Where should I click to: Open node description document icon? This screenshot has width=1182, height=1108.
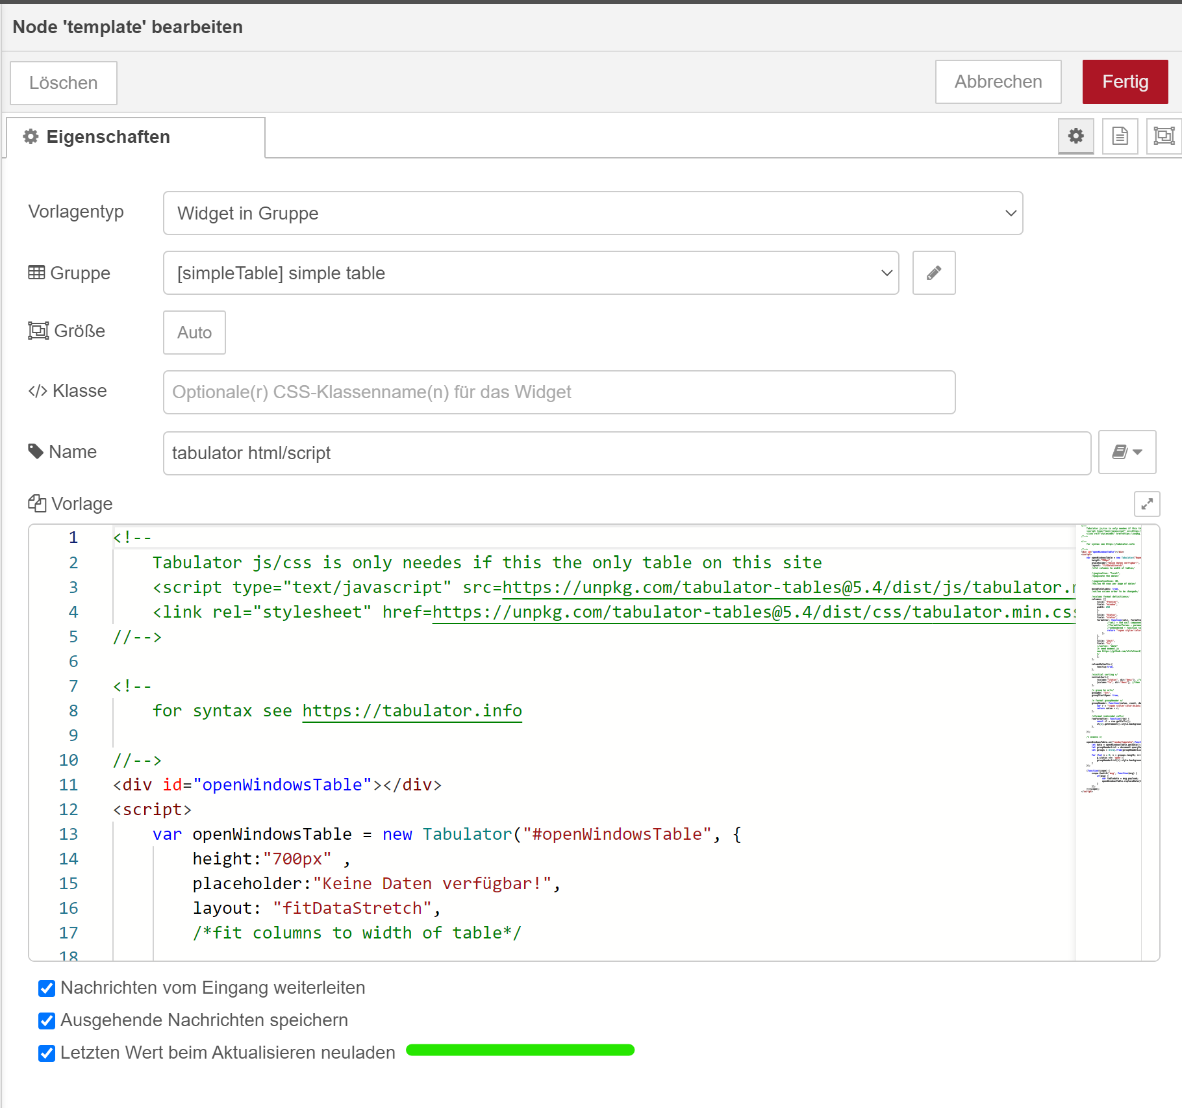point(1120,136)
